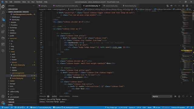Collapse the resources folder

[13, 38]
